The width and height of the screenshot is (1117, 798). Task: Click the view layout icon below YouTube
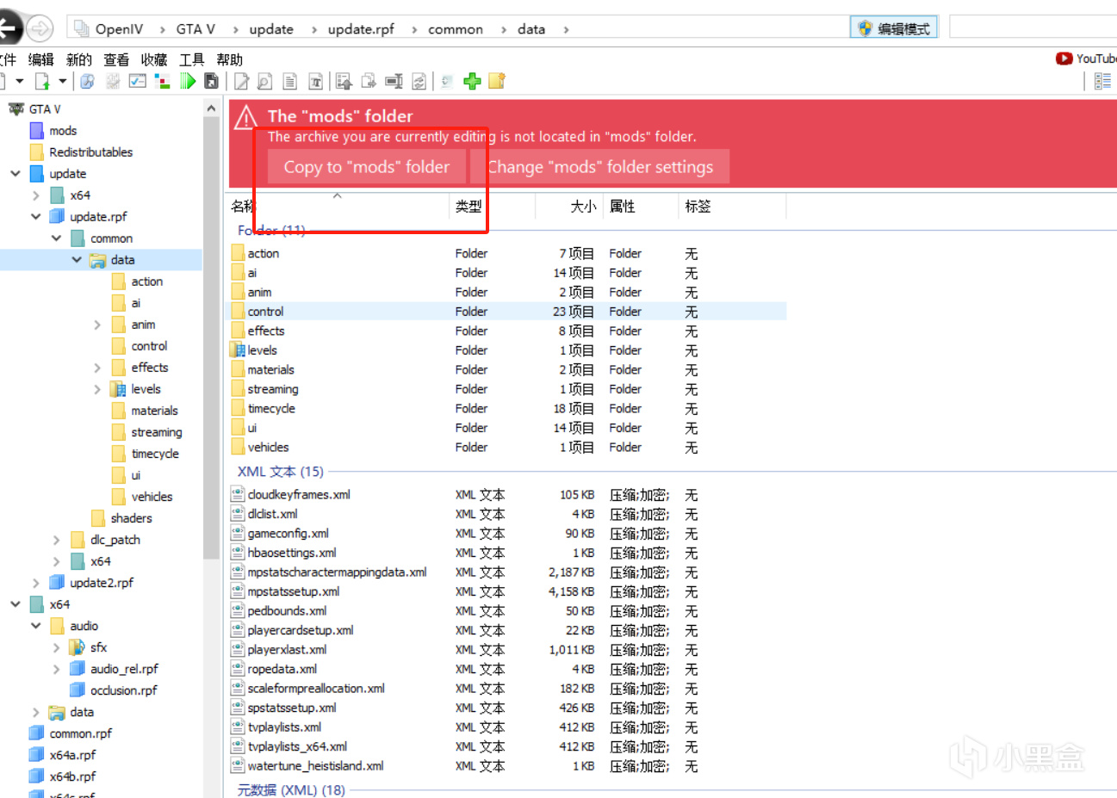(1102, 81)
